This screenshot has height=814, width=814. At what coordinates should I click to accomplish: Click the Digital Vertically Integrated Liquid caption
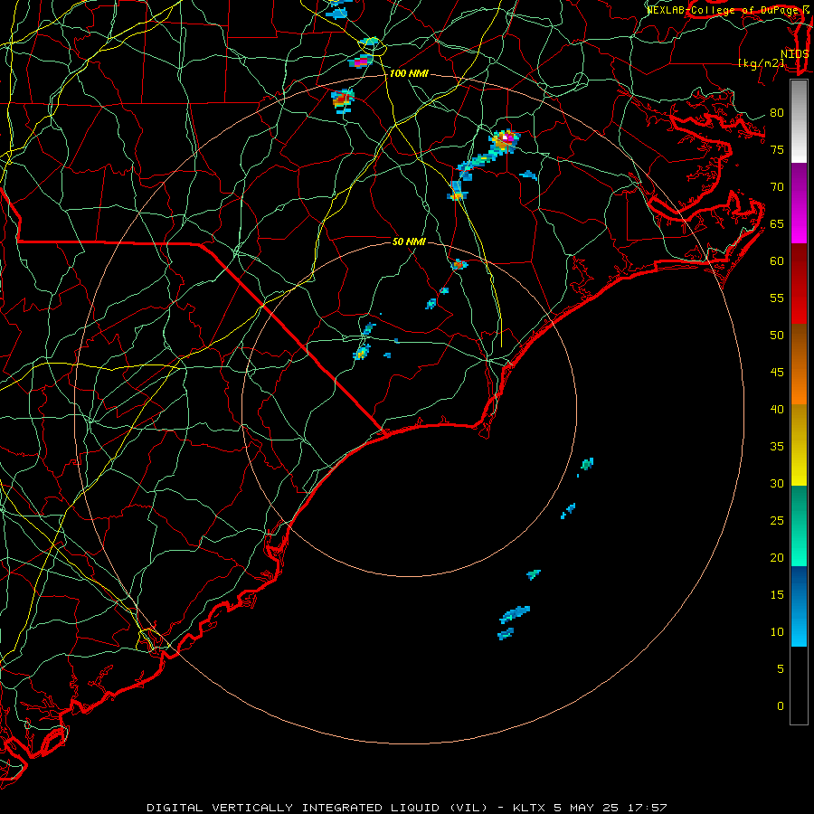406,808
